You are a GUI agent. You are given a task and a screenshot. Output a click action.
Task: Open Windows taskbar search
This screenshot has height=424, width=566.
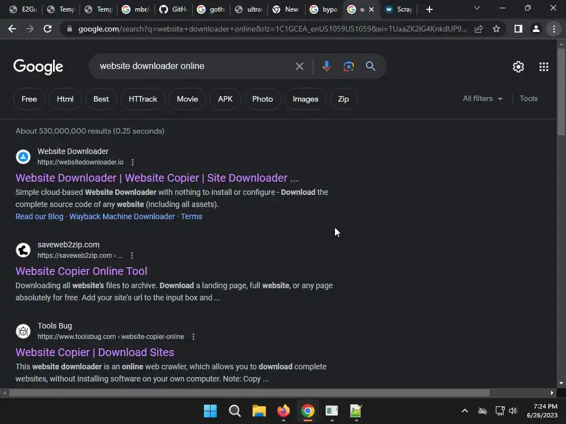pyautogui.click(x=234, y=411)
